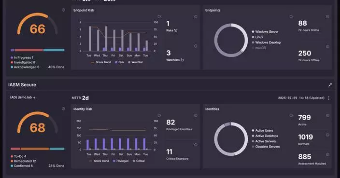340x178 pixels.
Task: Toggle the Privileged series in Identity Risk legend
Action: tap(121, 161)
